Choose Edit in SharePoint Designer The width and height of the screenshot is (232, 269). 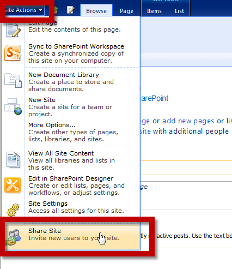pos(82,186)
